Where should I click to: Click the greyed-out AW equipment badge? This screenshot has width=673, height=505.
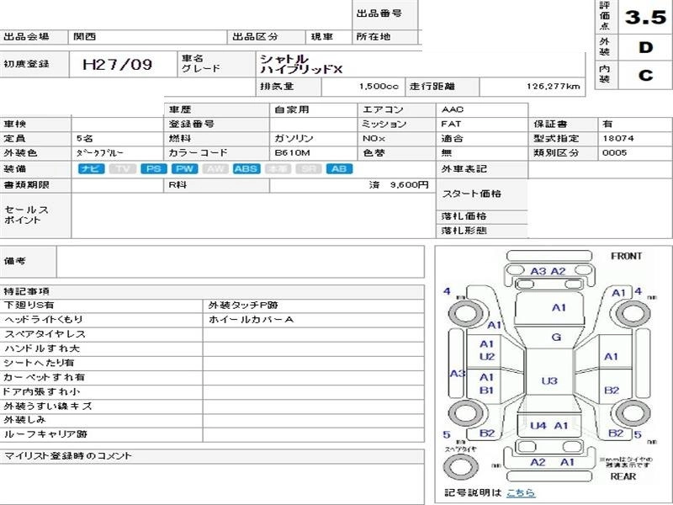coord(215,169)
